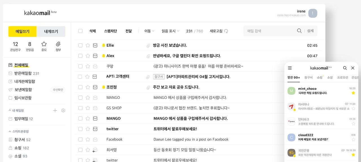
Task: Click 삭제 in the toolbar
Action: pos(93,31)
